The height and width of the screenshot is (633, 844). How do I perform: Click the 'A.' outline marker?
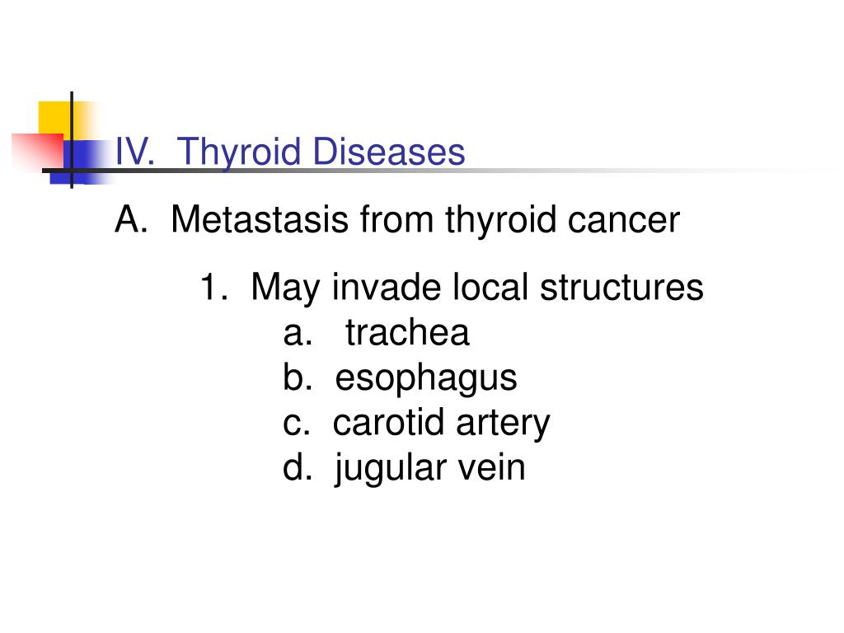tap(131, 219)
